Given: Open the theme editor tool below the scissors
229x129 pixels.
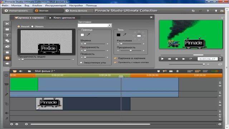Looking at the screenshot, I should coord(7,29).
